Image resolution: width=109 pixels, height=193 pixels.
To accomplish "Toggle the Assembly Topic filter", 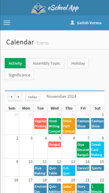I will pos(46,63).
